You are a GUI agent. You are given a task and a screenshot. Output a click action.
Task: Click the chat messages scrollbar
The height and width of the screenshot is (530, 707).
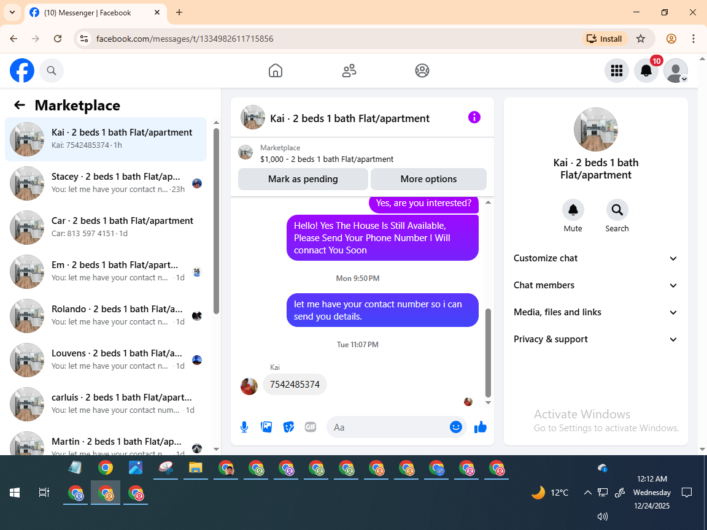(488, 353)
